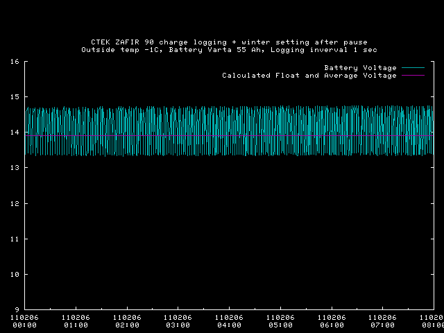Click the 11 label on the voltage axis
This screenshot has height=333, width=444.
point(14,239)
